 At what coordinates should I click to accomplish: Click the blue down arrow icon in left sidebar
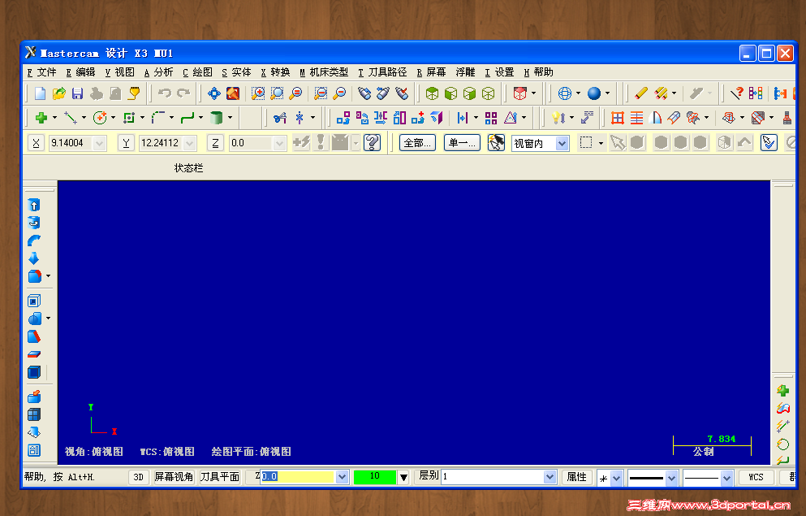tap(34, 258)
